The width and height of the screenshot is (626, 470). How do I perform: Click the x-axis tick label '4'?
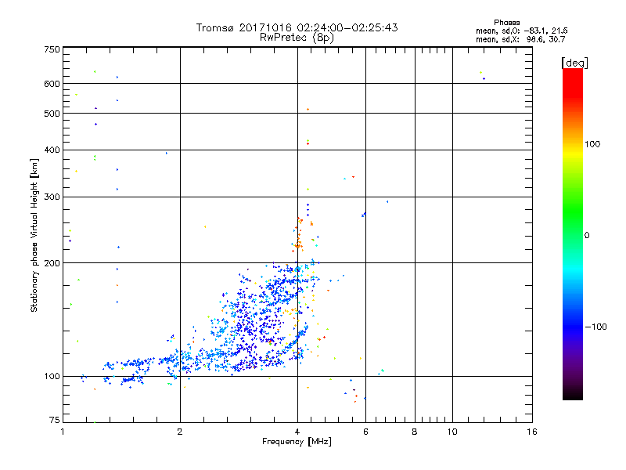[297, 432]
